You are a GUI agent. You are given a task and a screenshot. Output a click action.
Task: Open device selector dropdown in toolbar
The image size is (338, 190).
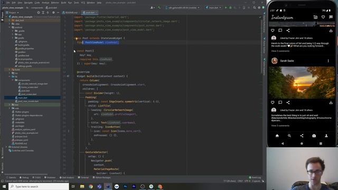point(183,7)
